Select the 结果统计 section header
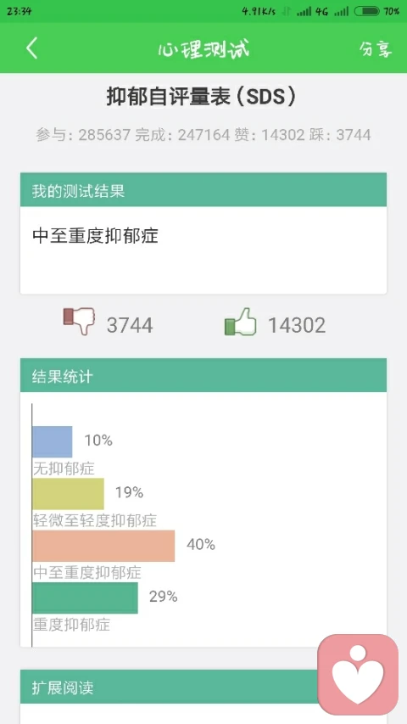 pyautogui.click(x=203, y=375)
